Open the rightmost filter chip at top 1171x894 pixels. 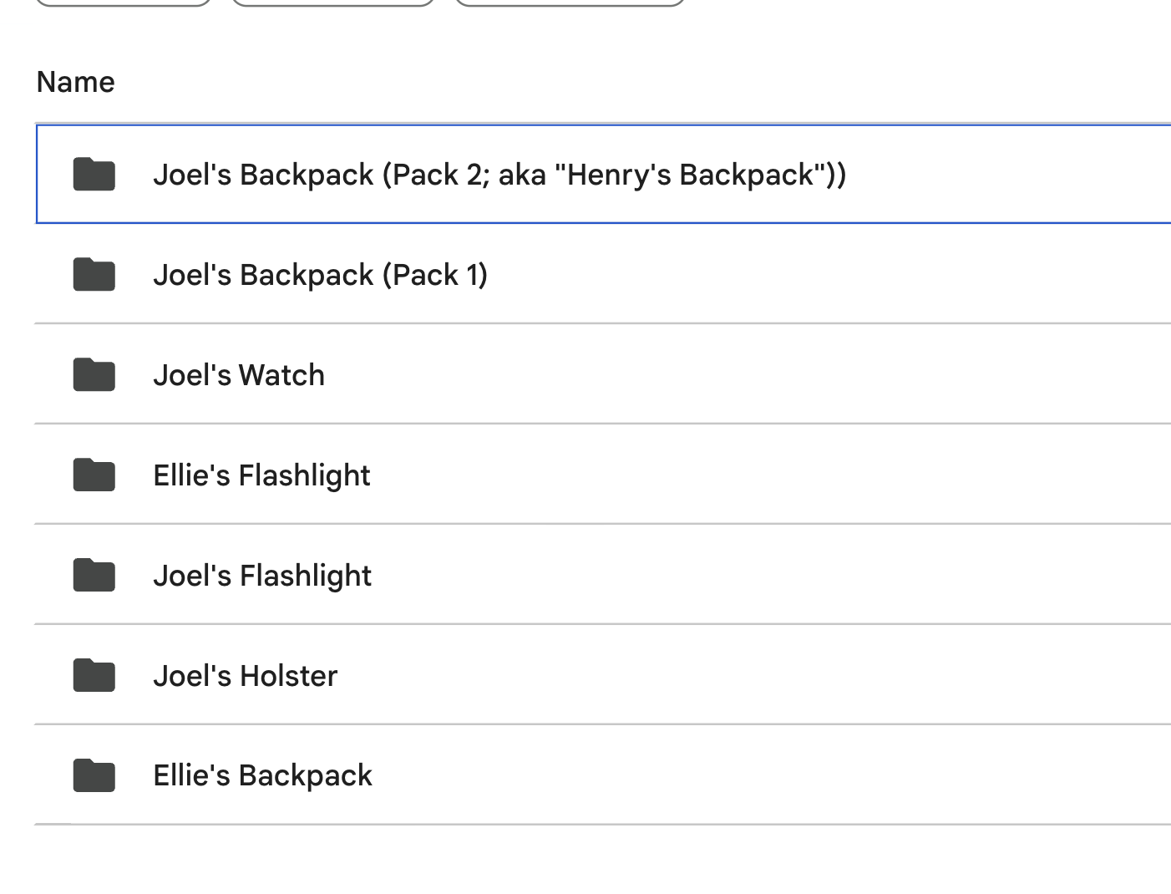point(569,3)
